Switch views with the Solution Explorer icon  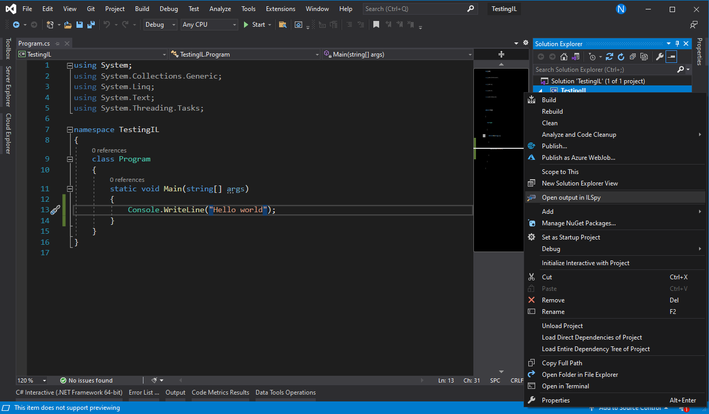point(576,57)
